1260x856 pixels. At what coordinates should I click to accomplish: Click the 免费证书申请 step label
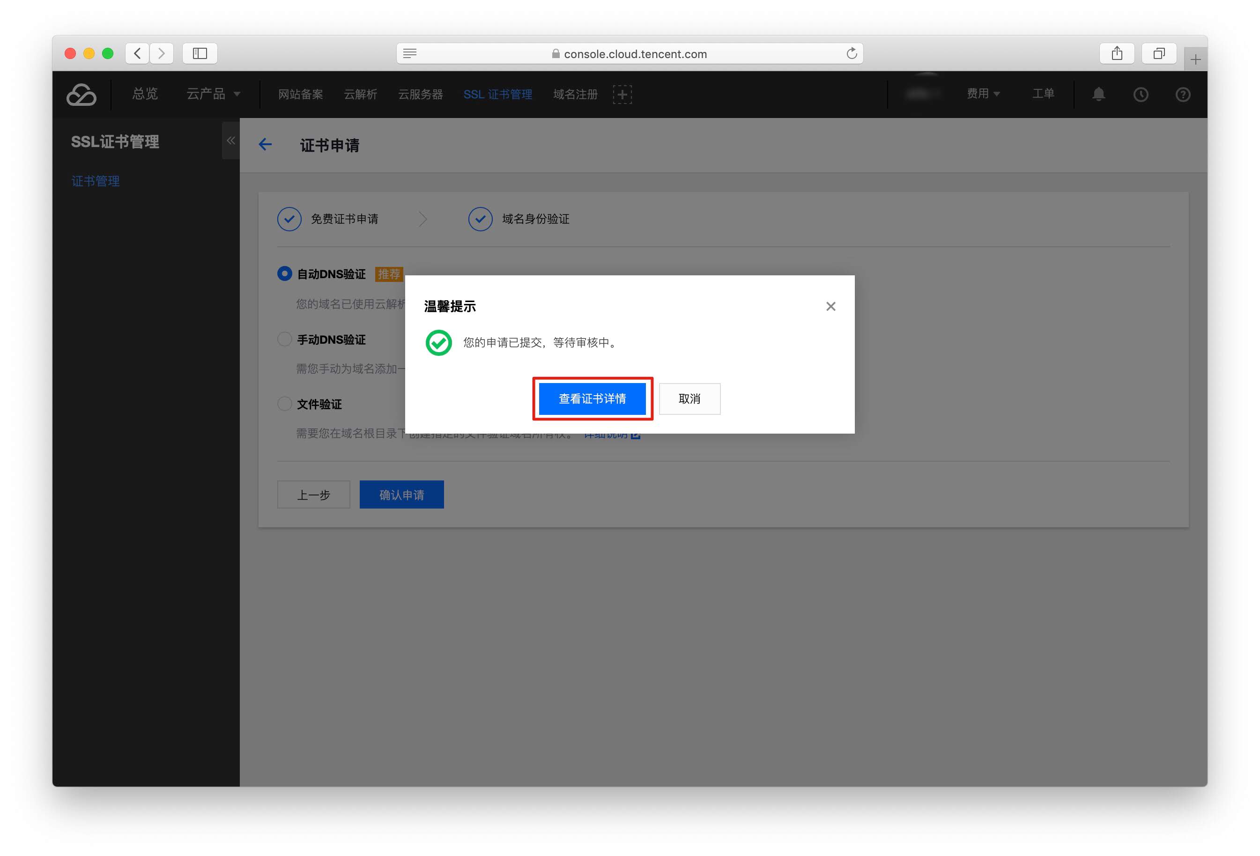pos(344,219)
